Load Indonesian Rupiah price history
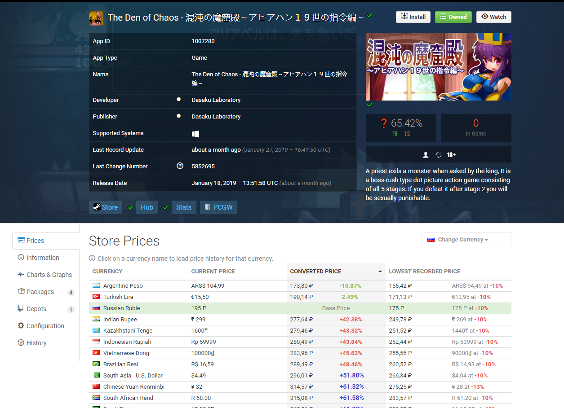Viewport: 564px width, 408px height. pyautogui.click(x=127, y=342)
